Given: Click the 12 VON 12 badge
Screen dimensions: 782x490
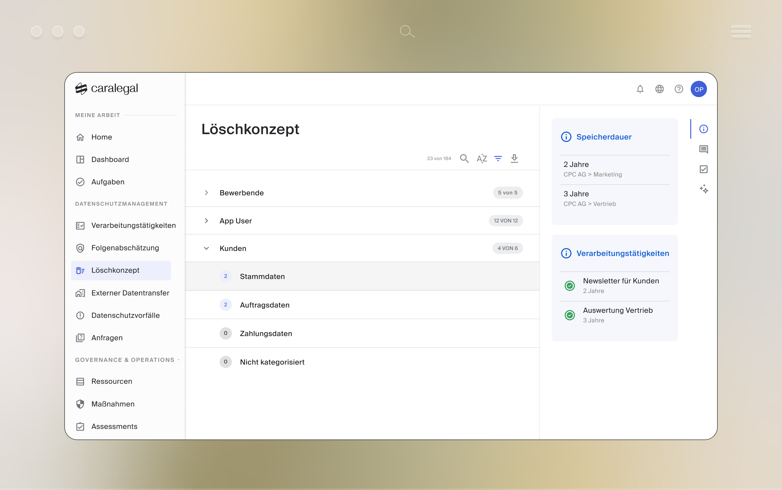Looking at the screenshot, I should click(x=505, y=221).
